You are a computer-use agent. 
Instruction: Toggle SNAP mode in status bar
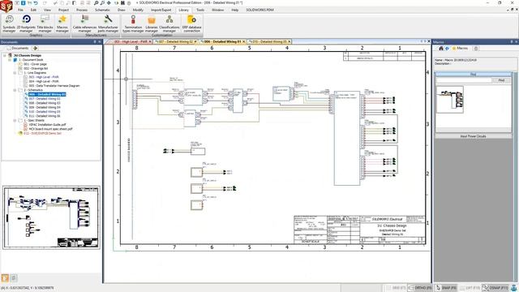[445, 288]
